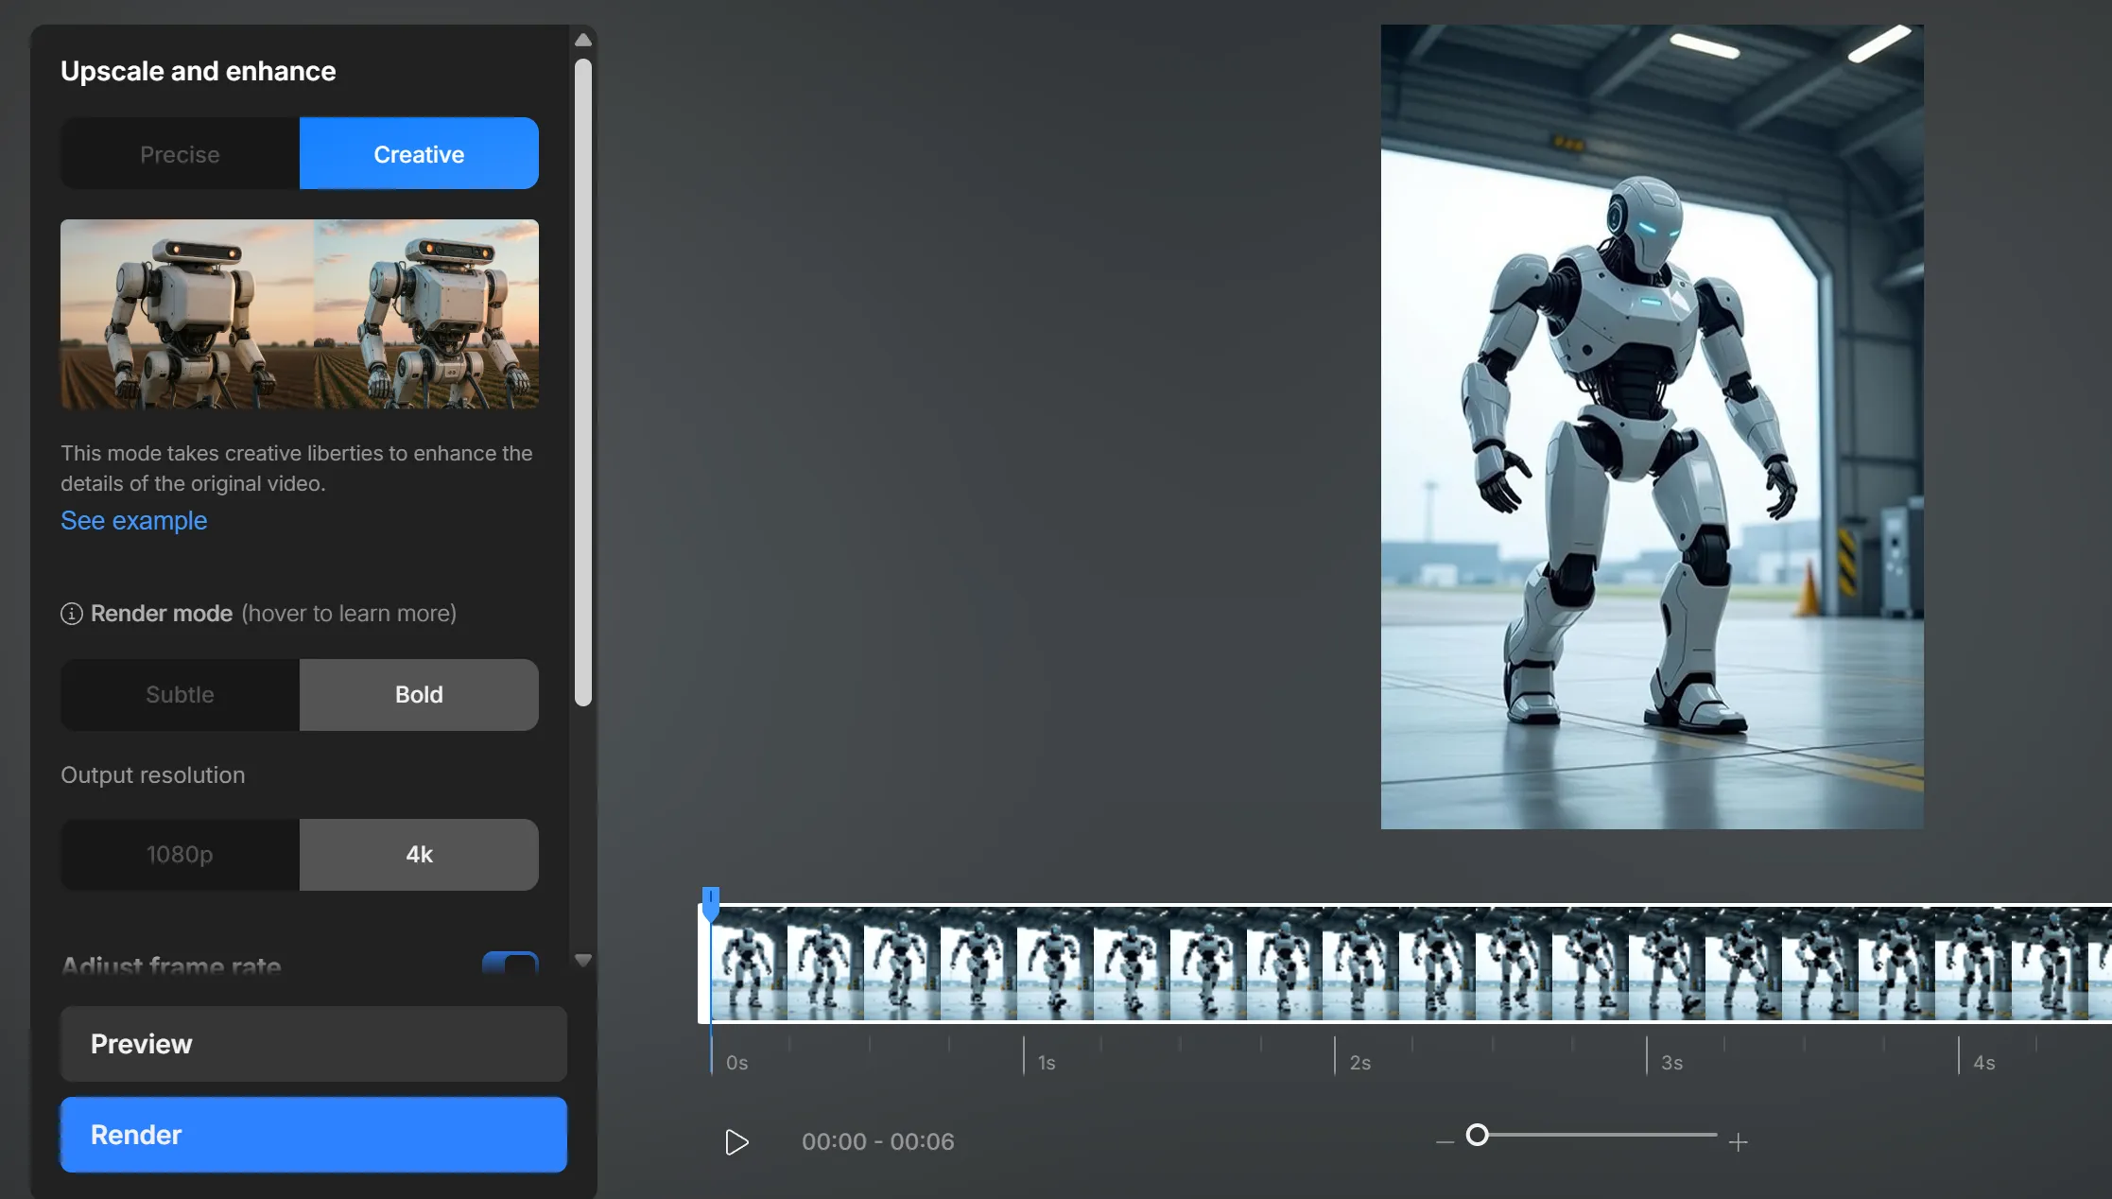The width and height of the screenshot is (2112, 1199).
Task: Select the Subtle render mode
Action: pos(180,695)
